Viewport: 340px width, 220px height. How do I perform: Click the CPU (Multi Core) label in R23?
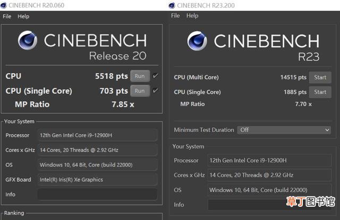point(196,77)
